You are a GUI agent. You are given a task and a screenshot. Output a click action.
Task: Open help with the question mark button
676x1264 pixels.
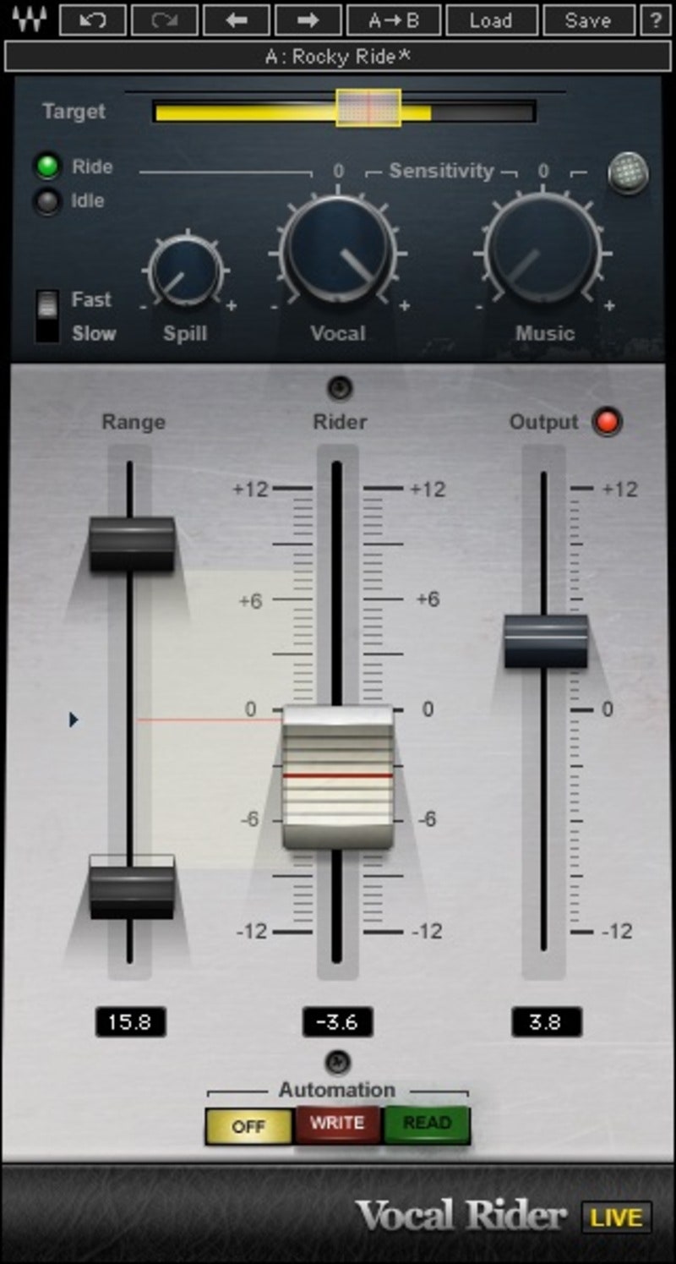point(656,19)
